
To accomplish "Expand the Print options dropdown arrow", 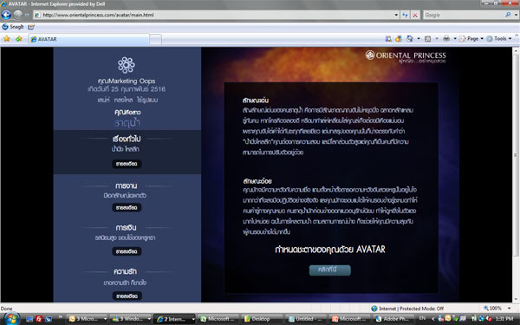I will (455, 39).
